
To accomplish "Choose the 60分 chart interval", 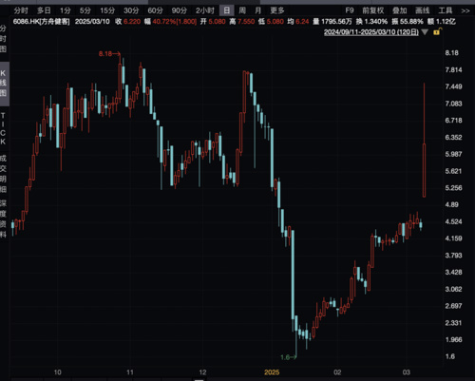I will pos(155,10).
